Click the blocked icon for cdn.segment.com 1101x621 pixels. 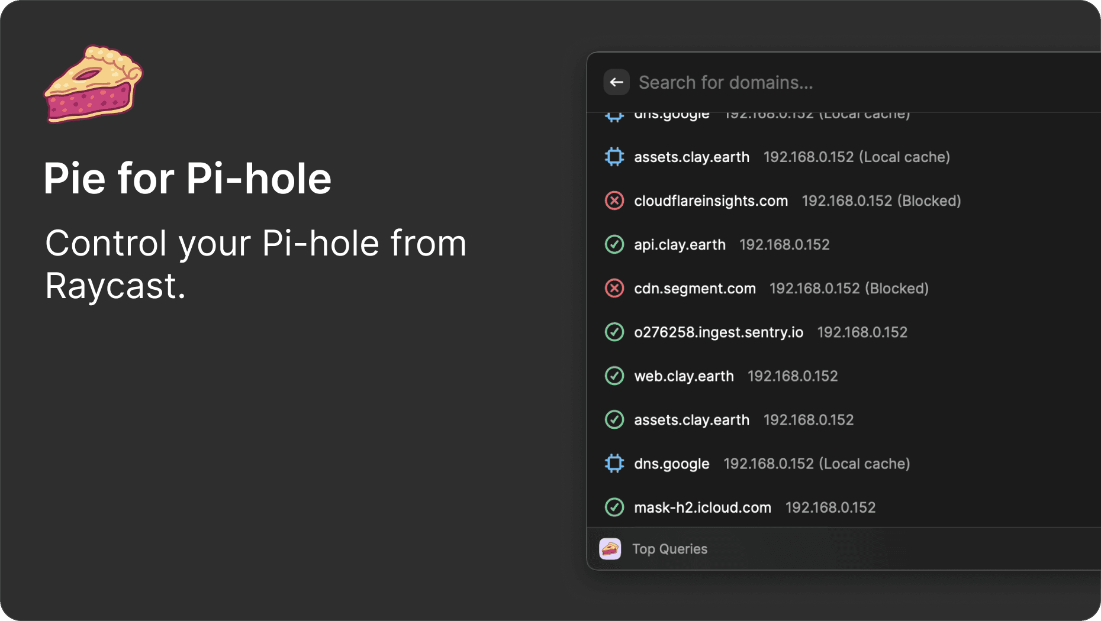click(x=614, y=288)
